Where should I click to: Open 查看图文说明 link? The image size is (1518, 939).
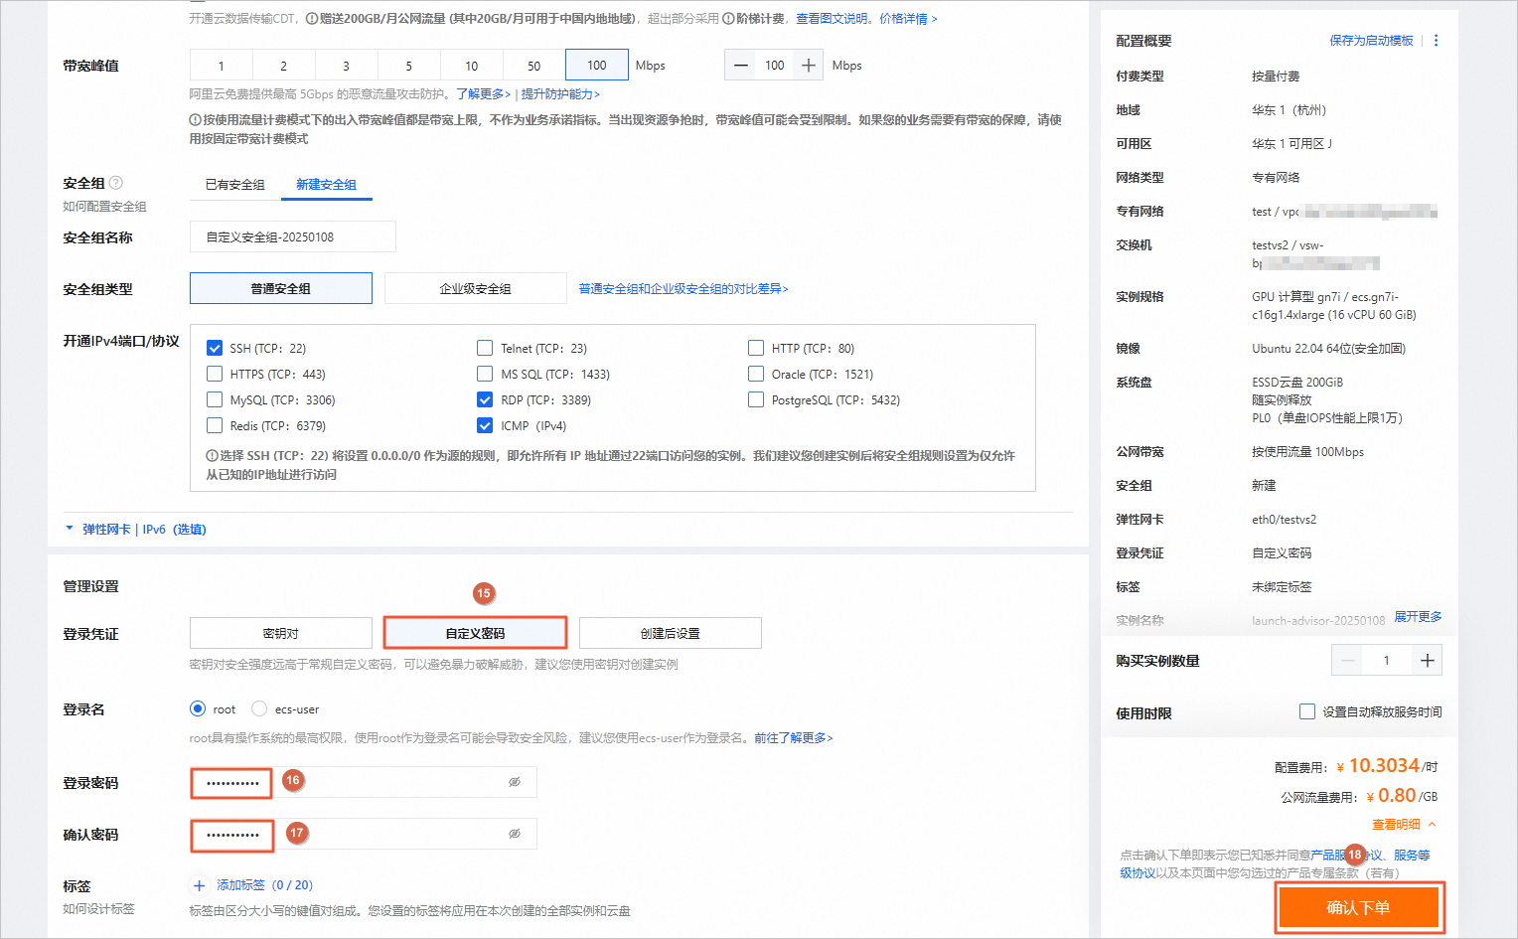[833, 19]
